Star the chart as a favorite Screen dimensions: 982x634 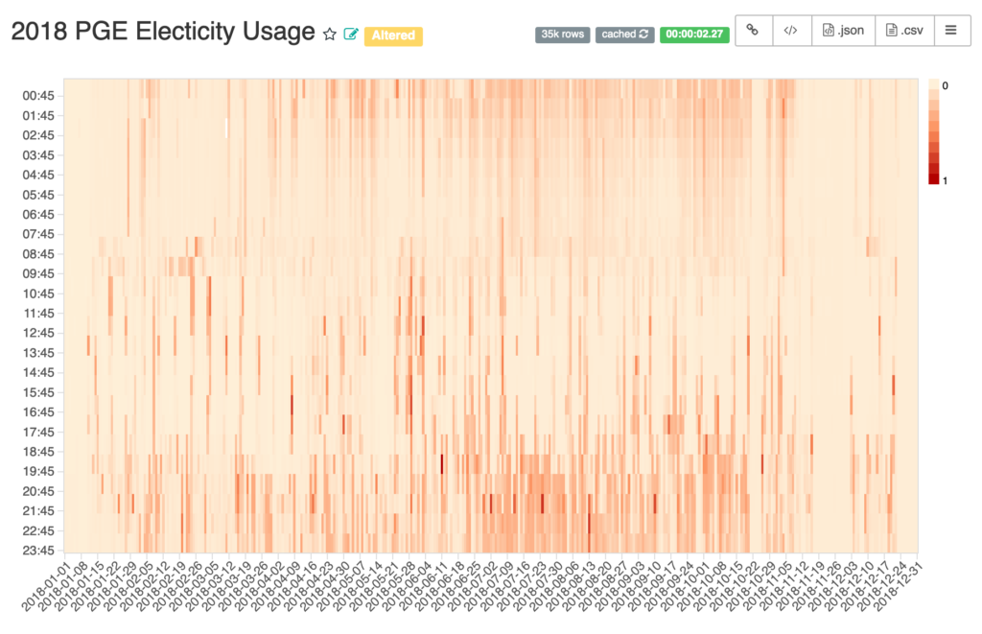[330, 35]
